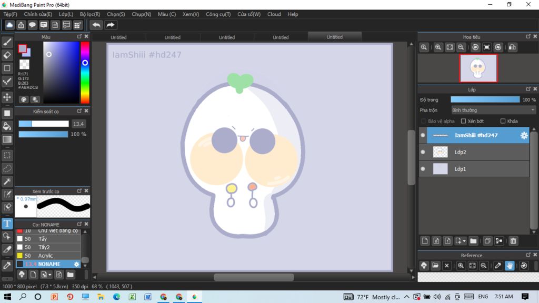
Task: Hide the Lớp2 layer
Action: 423,152
